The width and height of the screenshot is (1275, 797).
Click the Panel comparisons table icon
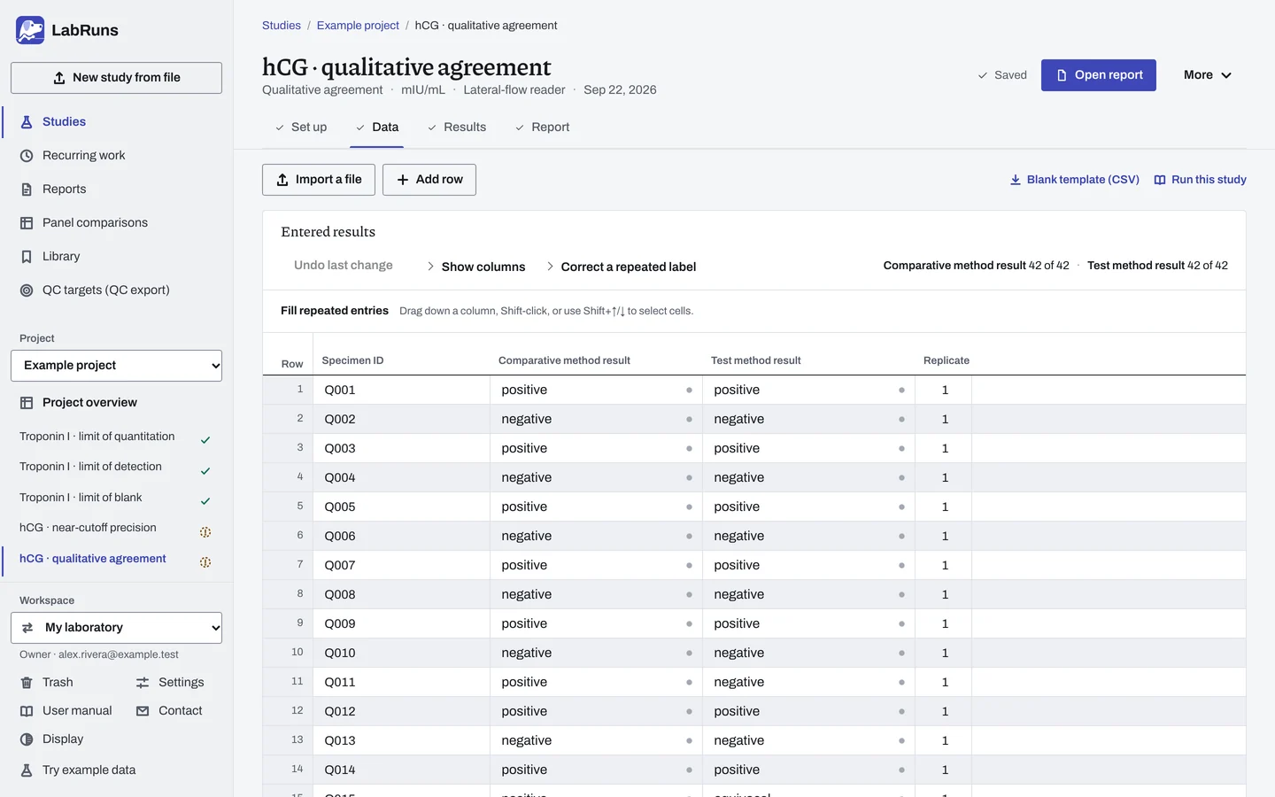click(x=27, y=223)
